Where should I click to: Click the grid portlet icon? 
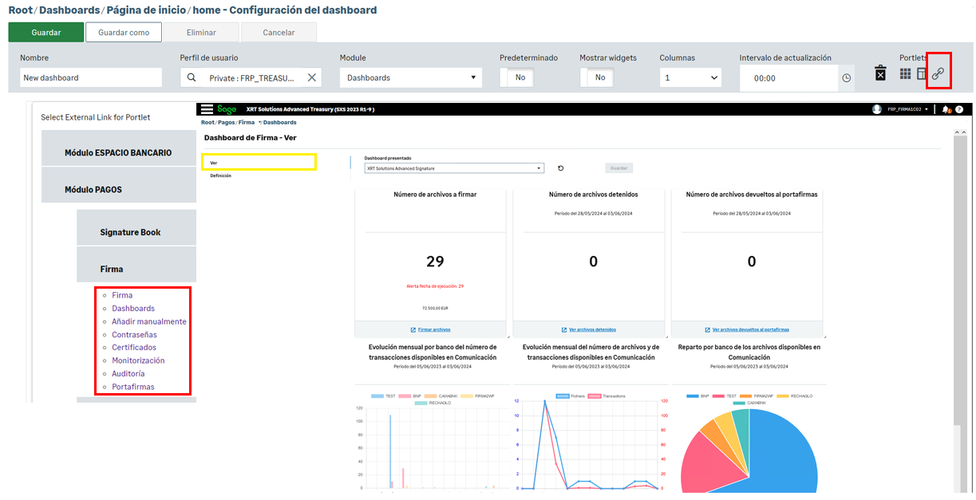pos(905,74)
